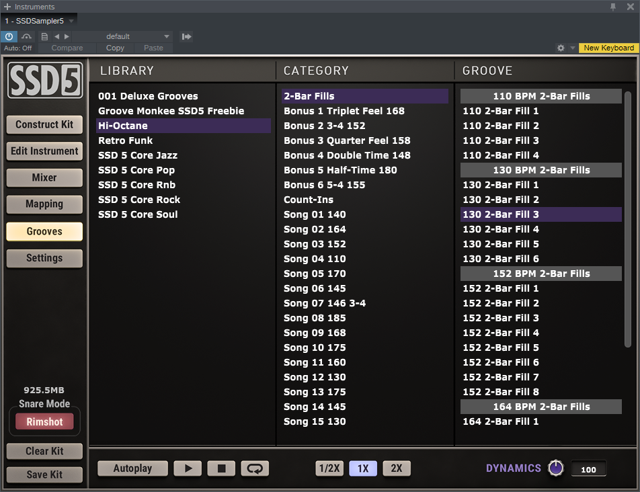This screenshot has height=492, width=640.
Task: Click the 152 BPM 2-Bar Fills header
Action: 541,274
